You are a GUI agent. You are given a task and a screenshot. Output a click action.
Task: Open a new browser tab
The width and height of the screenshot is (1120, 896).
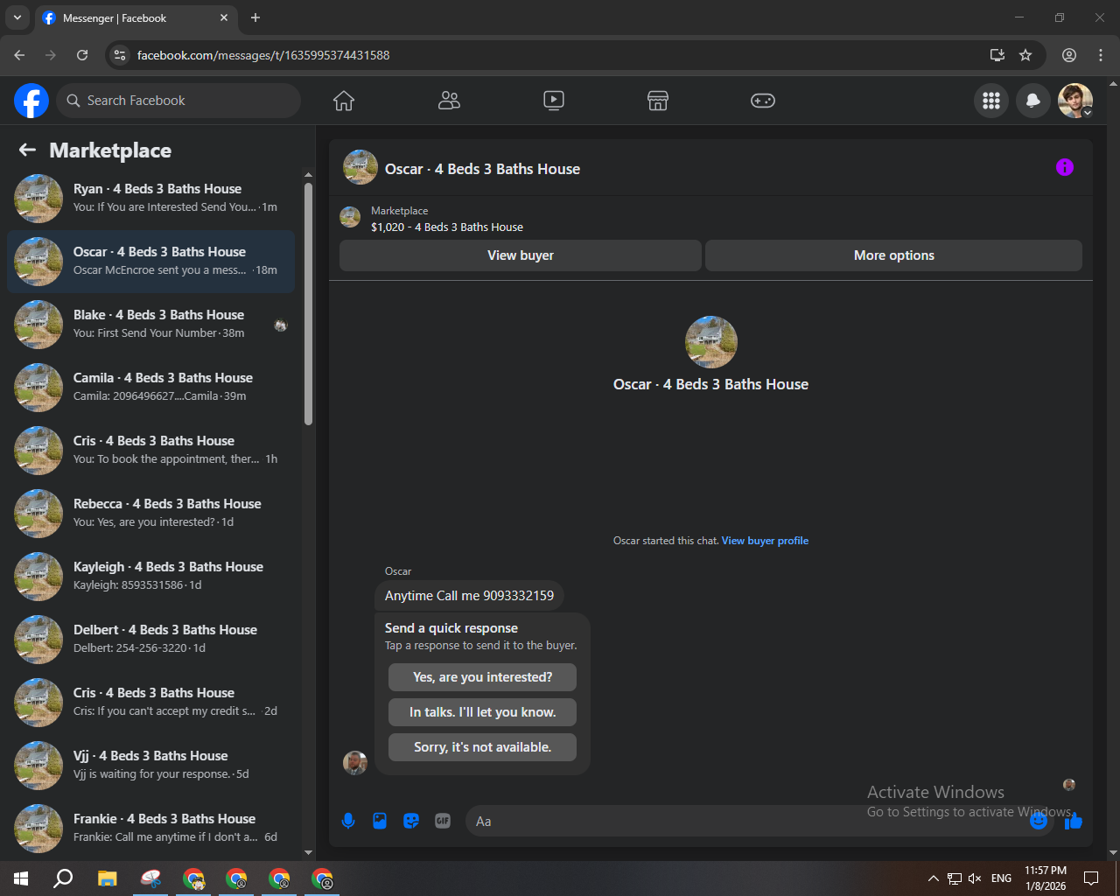pos(255,17)
